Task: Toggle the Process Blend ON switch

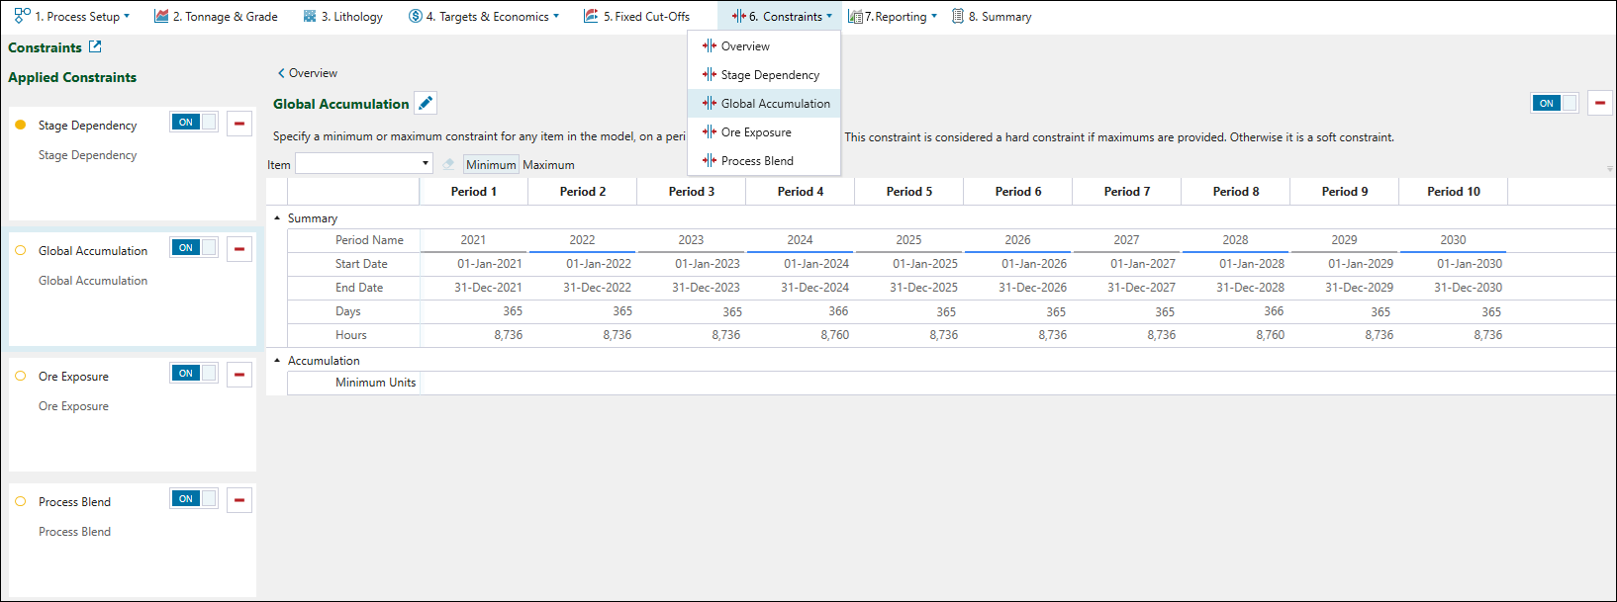Action: click(194, 499)
